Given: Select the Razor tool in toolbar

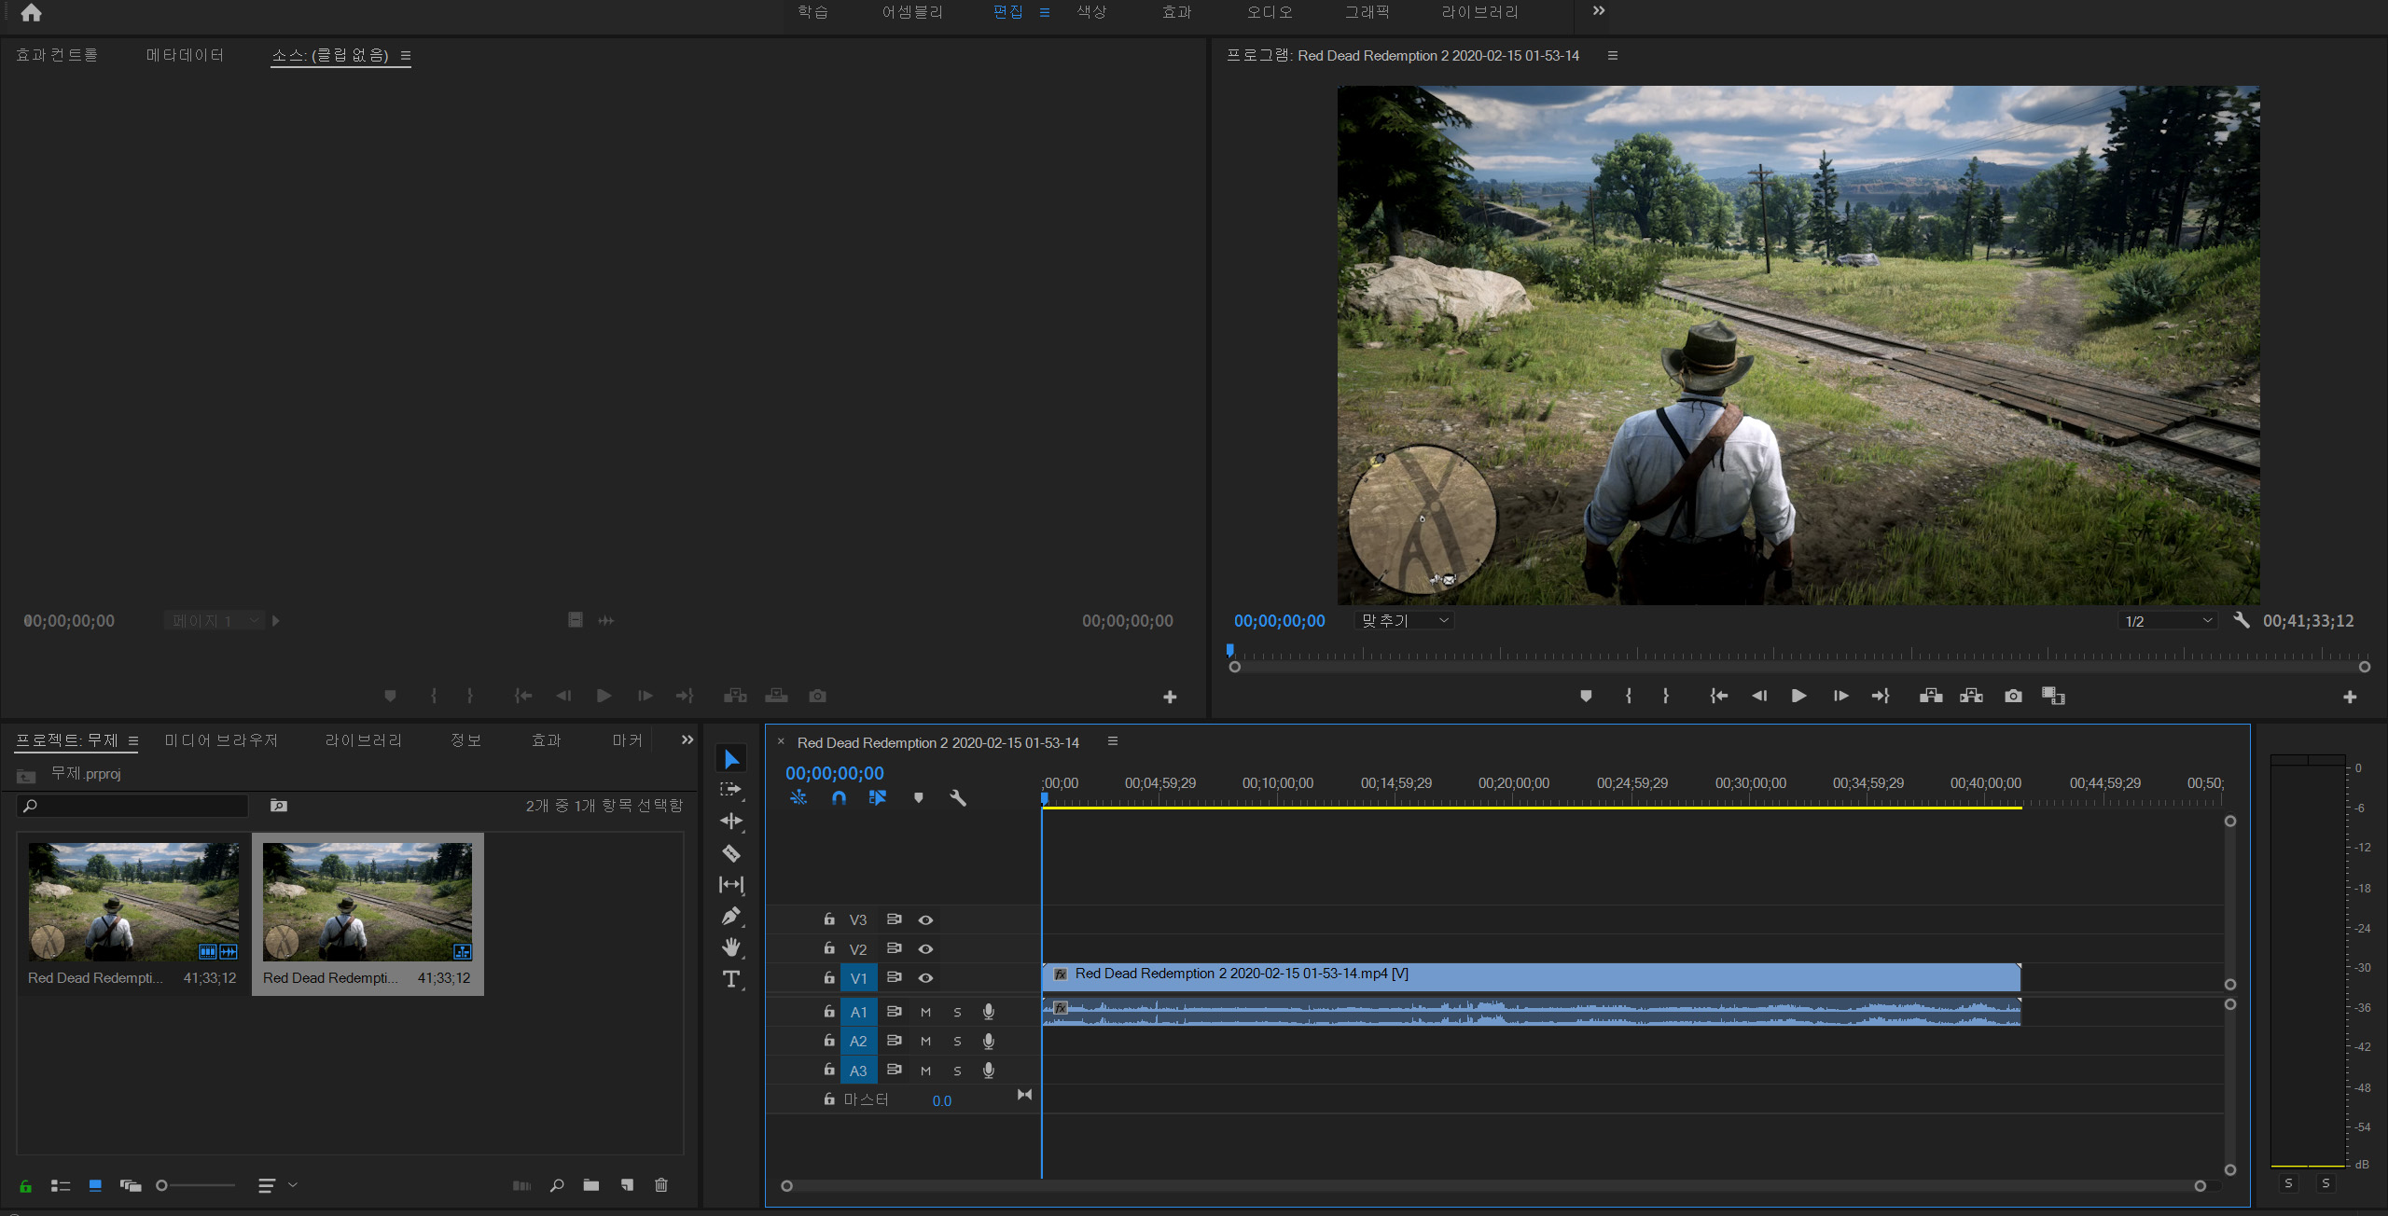Looking at the screenshot, I should [x=731, y=853].
